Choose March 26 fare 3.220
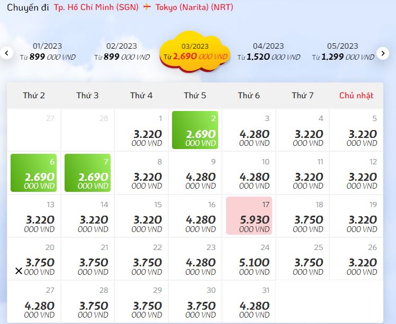 pyautogui.click(x=356, y=259)
